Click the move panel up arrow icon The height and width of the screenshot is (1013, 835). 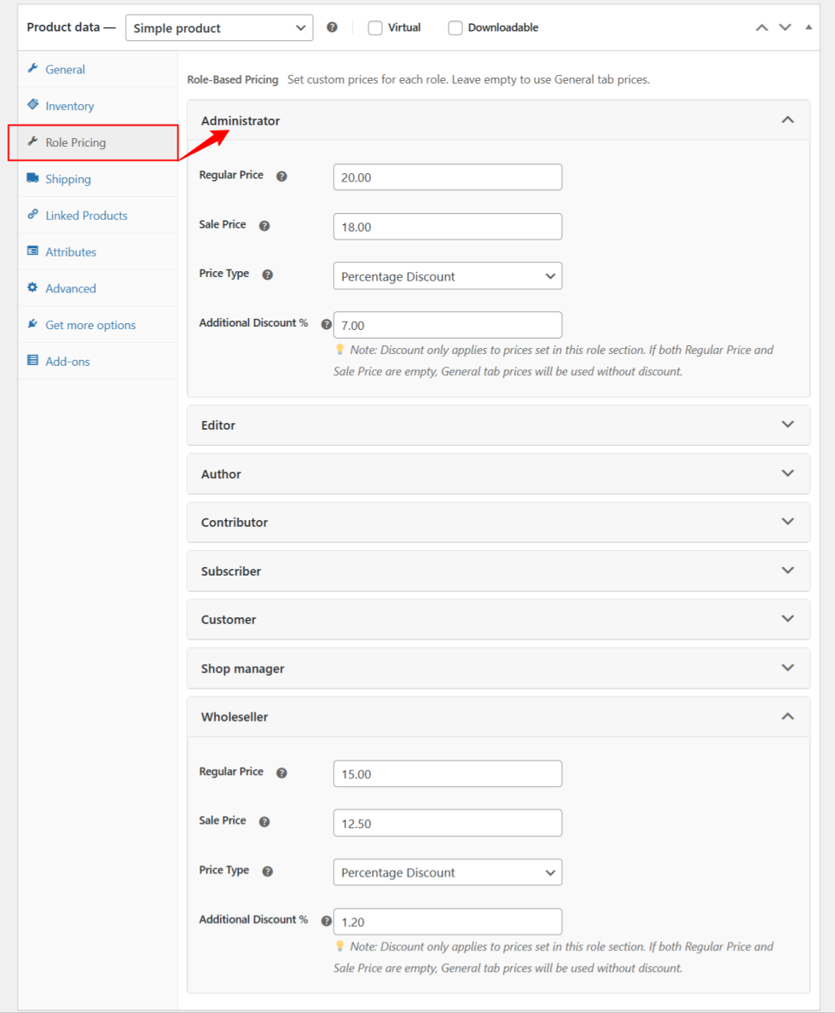762,27
